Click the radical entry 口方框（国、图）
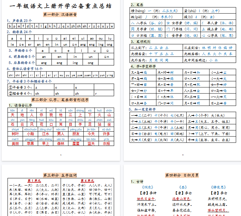Viewport: 241px width, 216px height. pyautogui.click(x=147, y=36)
